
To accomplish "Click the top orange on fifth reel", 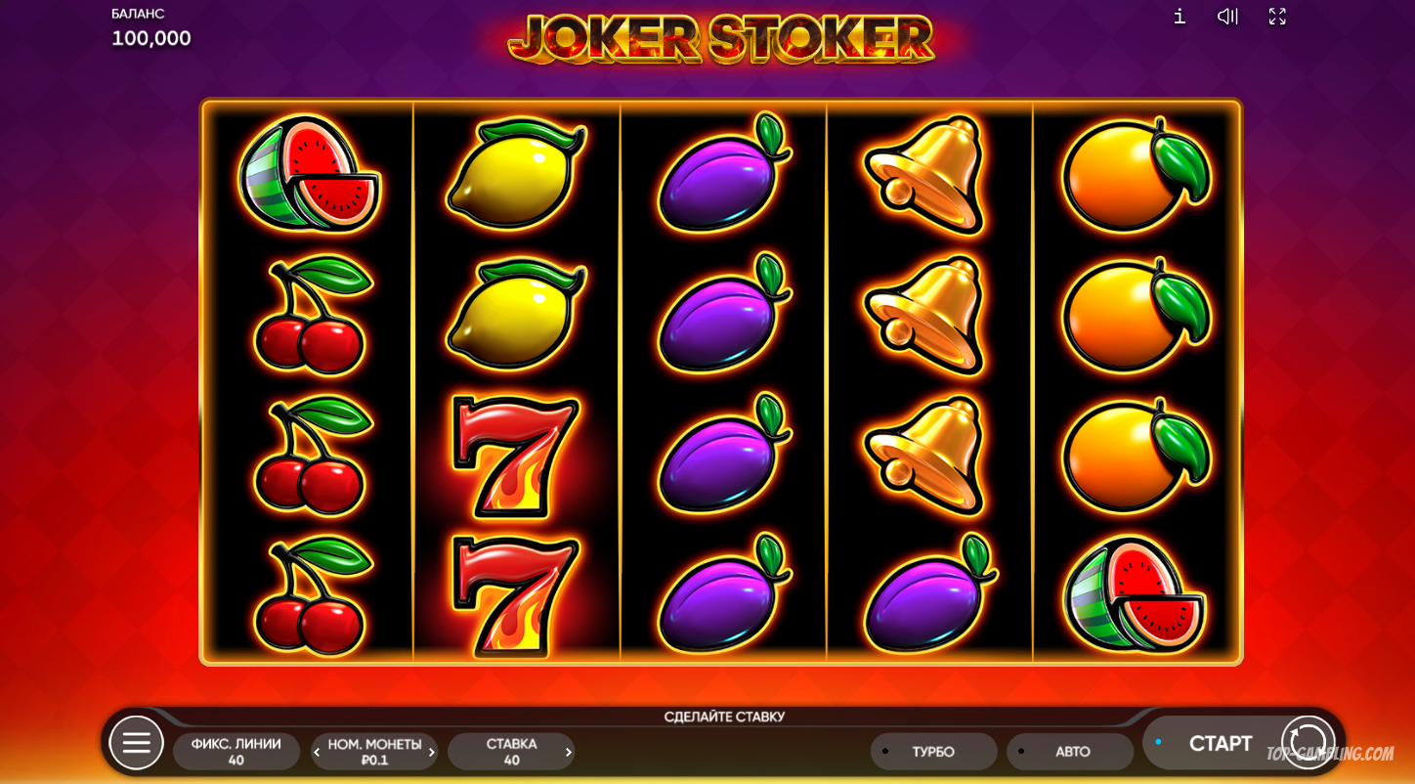I will 1136,175.
